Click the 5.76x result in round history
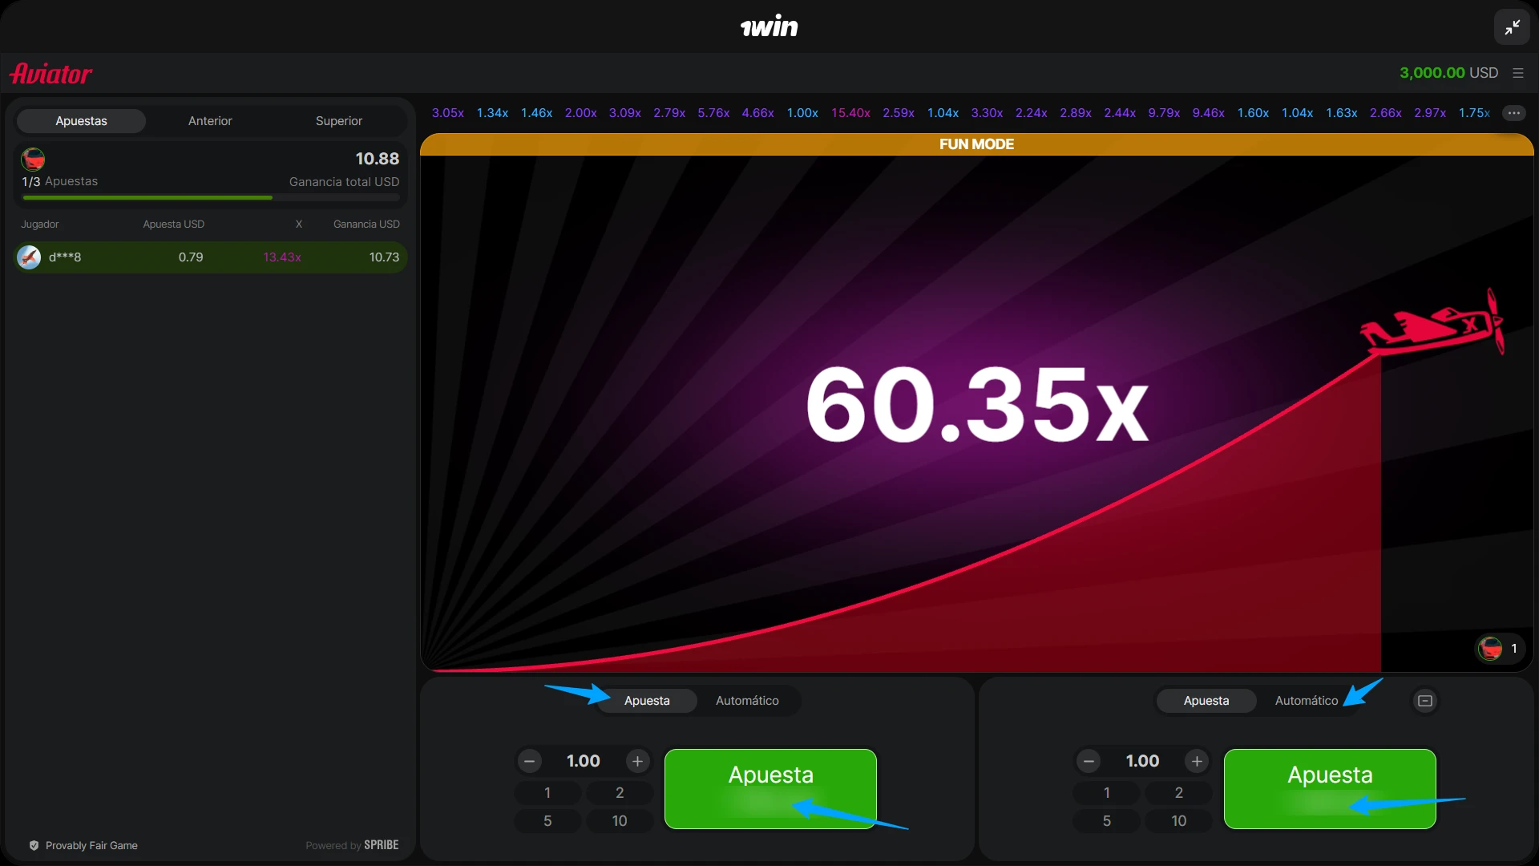Screen dimensions: 1539x866 click(713, 113)
